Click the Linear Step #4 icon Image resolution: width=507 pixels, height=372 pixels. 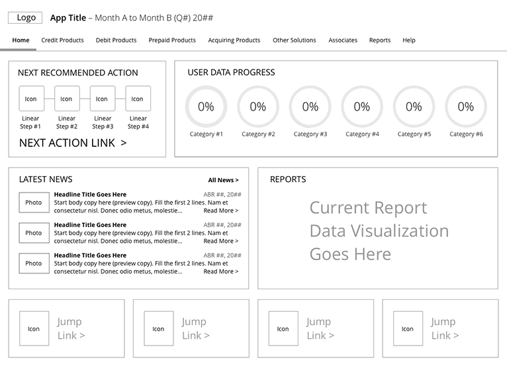point(138,99)
